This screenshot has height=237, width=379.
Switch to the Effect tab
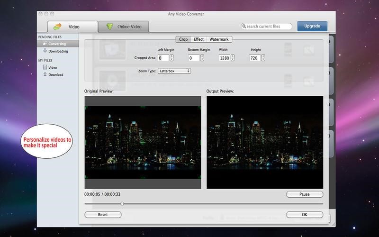[x=199, y=39]
